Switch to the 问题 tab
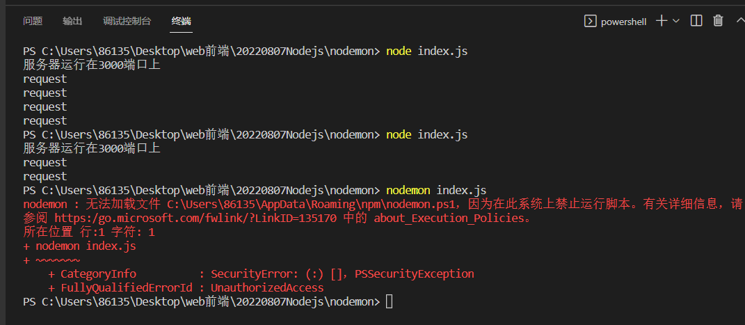This screenshot has width=745, height=325. tap(33, 21)
